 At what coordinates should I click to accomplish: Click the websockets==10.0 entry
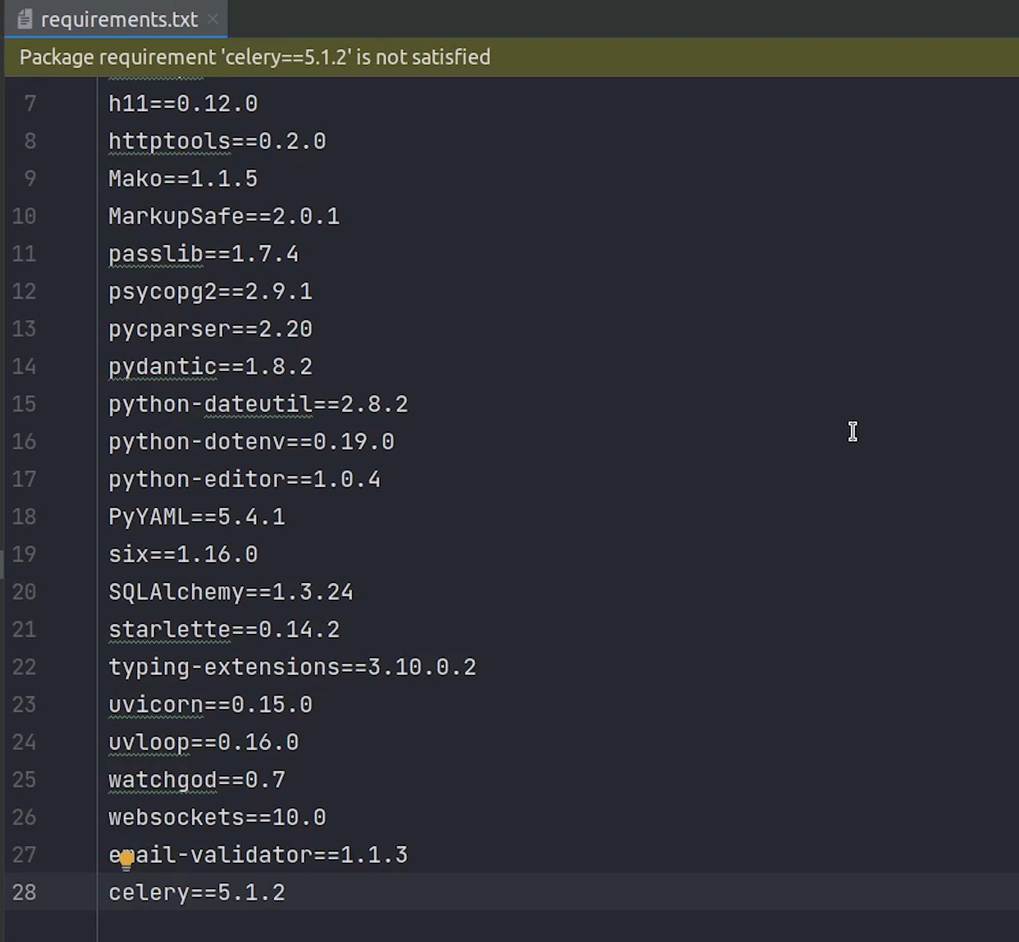(x=217, y=817)
